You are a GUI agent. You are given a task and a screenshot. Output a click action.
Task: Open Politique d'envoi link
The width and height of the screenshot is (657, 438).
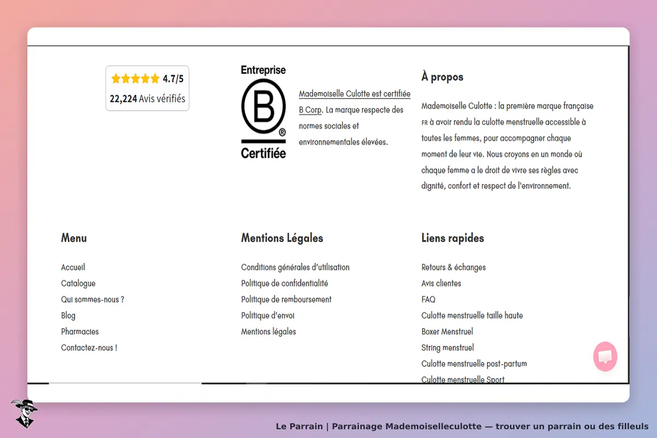[268, 315]
